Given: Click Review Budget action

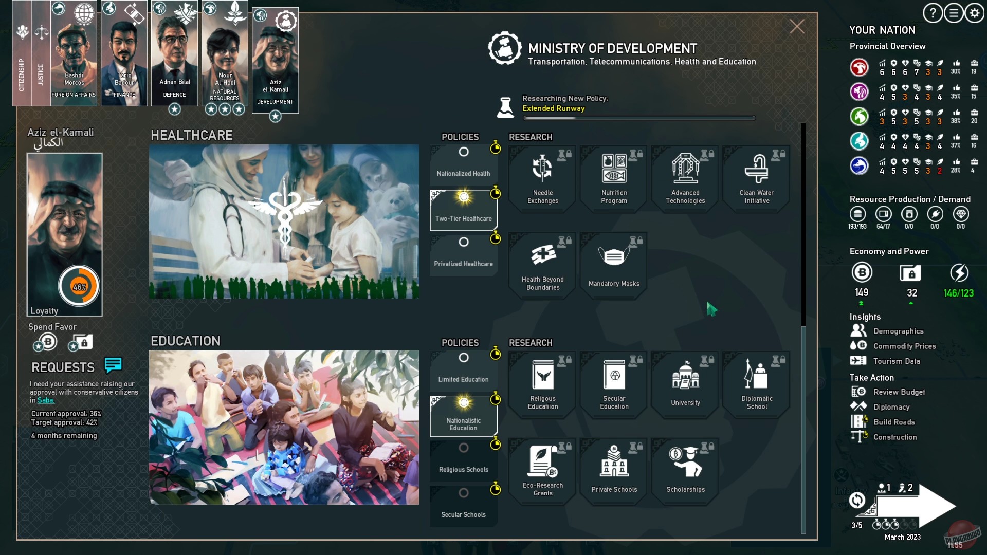Looking at the screenshot, I should coord(899,392).
